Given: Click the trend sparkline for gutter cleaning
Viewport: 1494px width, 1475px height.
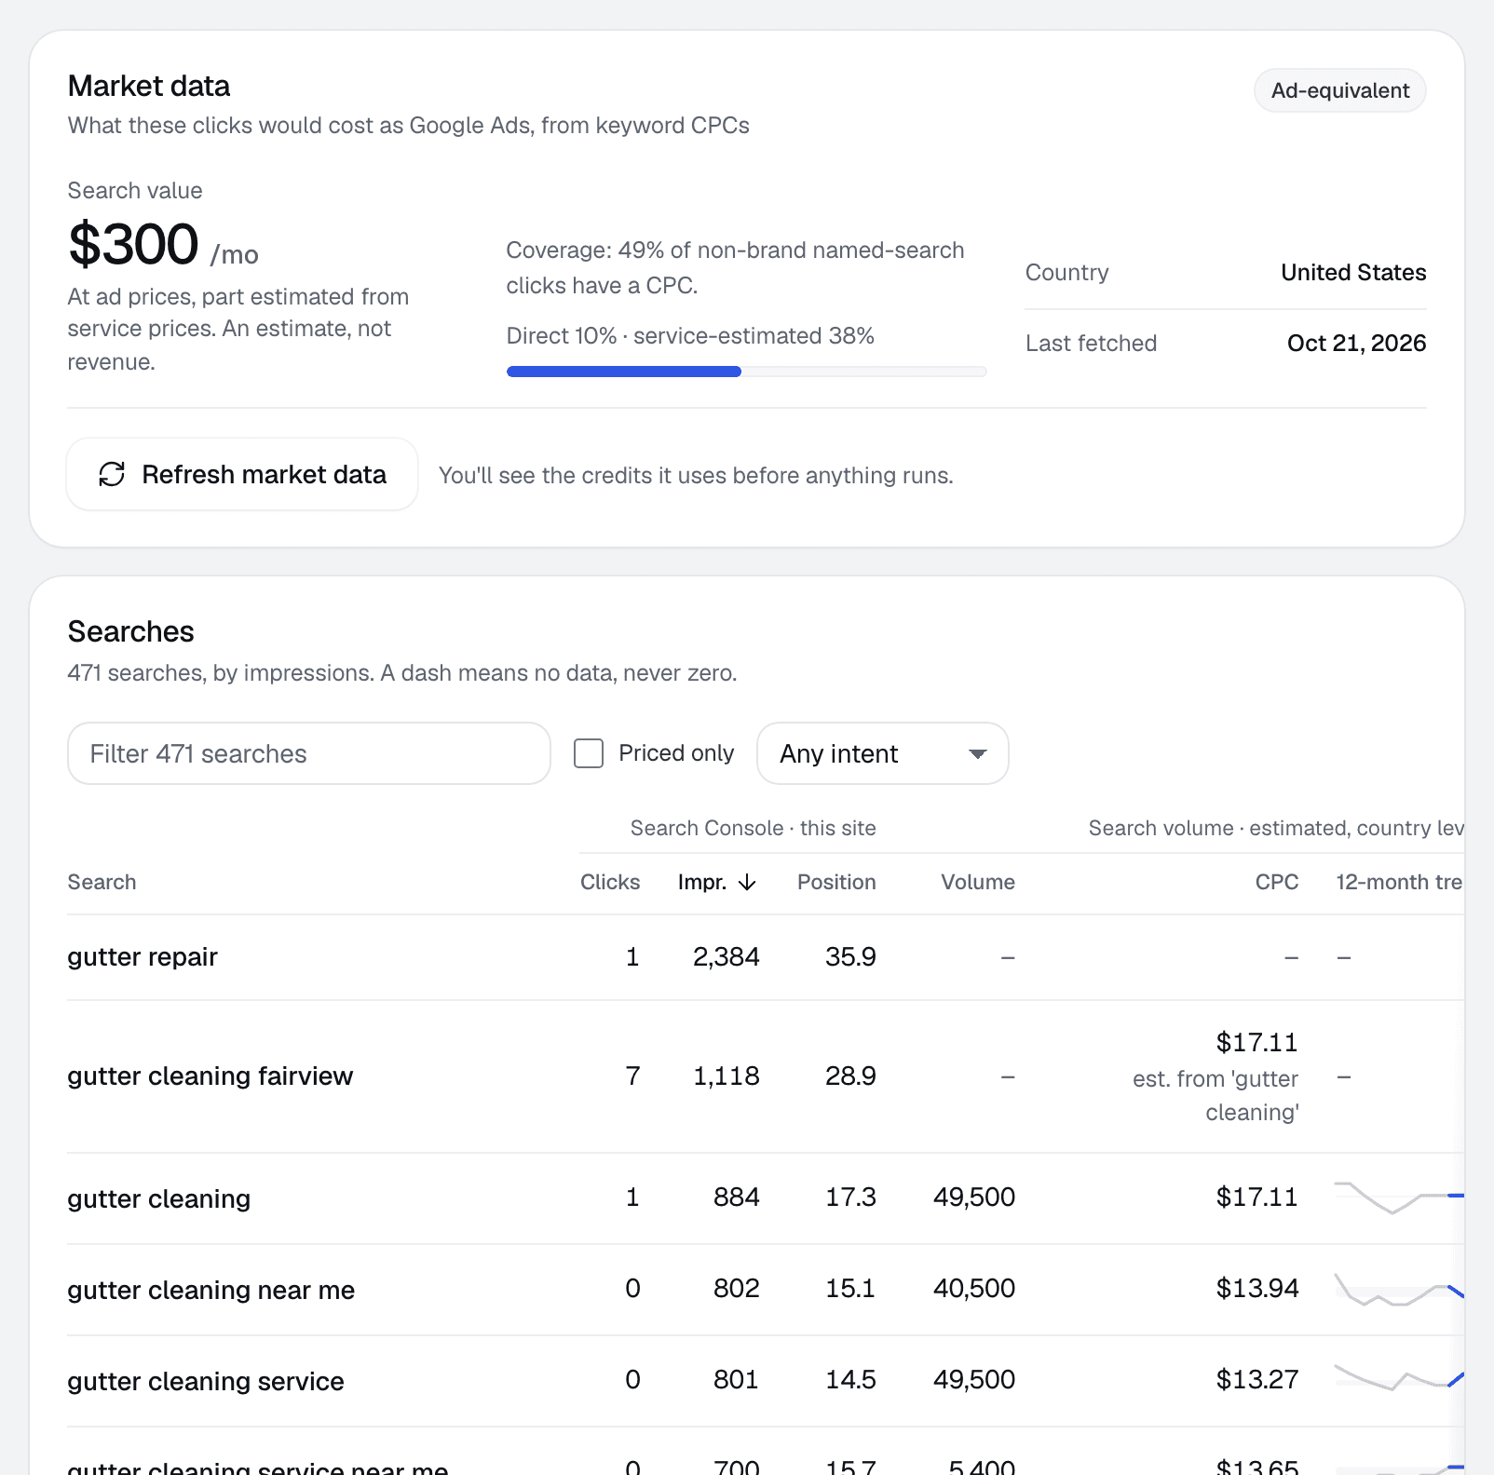Looking at the screenshot, I should pos(1399,1198).
